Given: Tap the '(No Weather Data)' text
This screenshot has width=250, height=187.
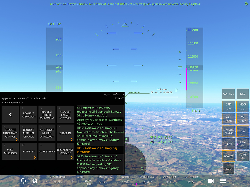Looking at the screenshot, I should click(x=12, y=103).
